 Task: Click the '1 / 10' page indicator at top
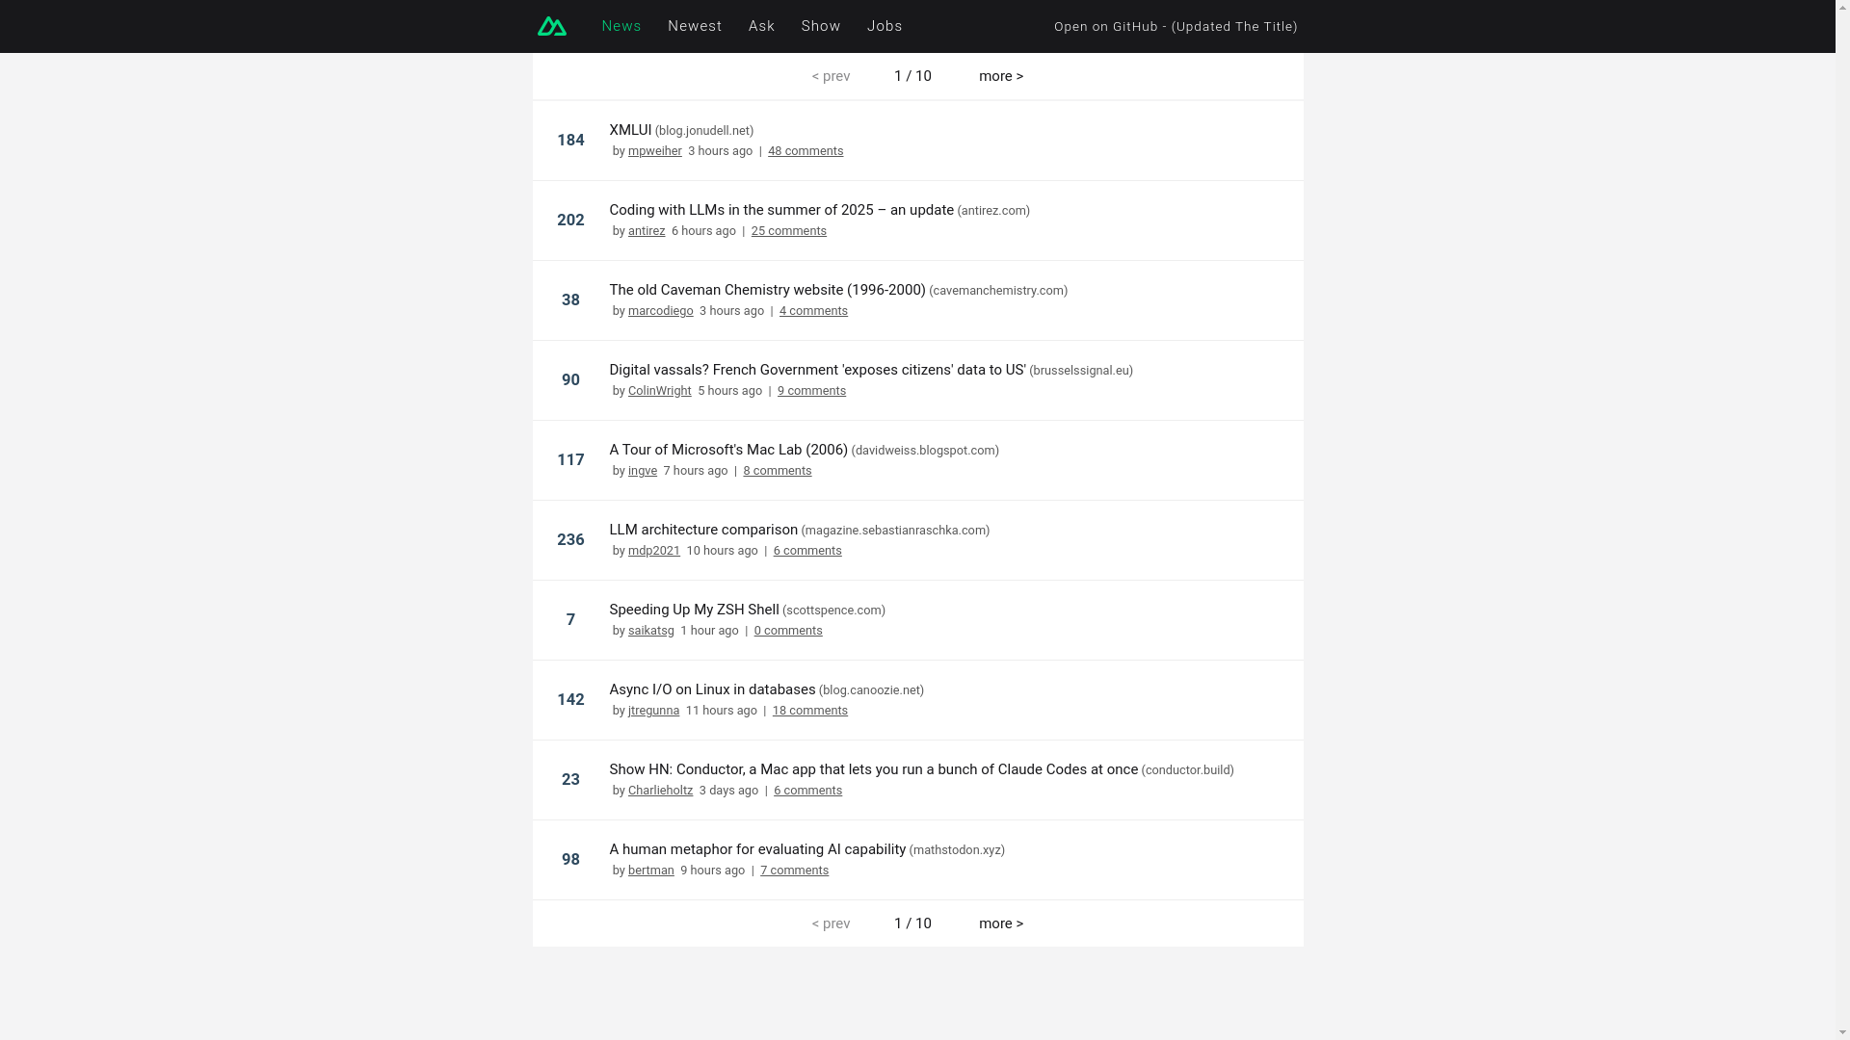click(912, 76)
